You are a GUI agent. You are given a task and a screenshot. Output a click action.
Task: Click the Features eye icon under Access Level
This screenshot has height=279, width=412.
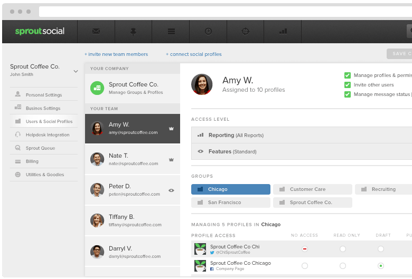tap(201, 151)
